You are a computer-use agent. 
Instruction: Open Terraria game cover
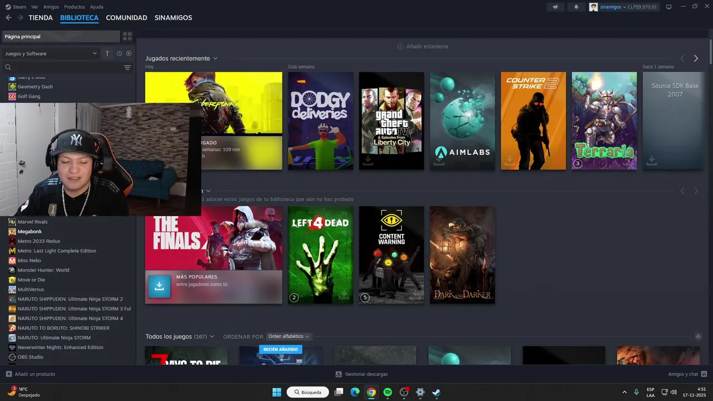point(604,121)
